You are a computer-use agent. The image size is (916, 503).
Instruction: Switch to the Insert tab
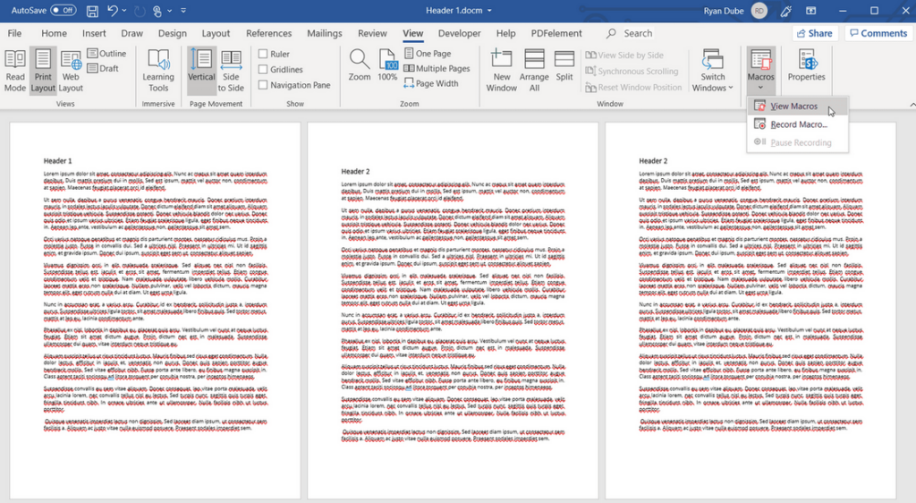coord(94,33)
